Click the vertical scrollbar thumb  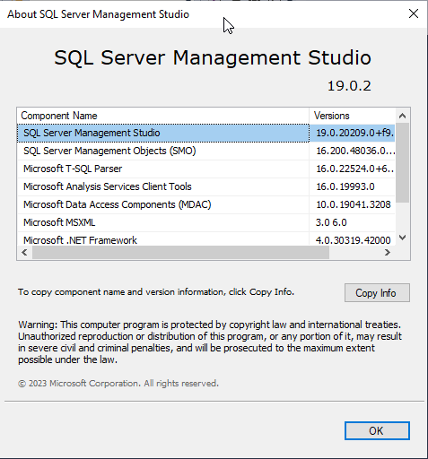[403, 163]
